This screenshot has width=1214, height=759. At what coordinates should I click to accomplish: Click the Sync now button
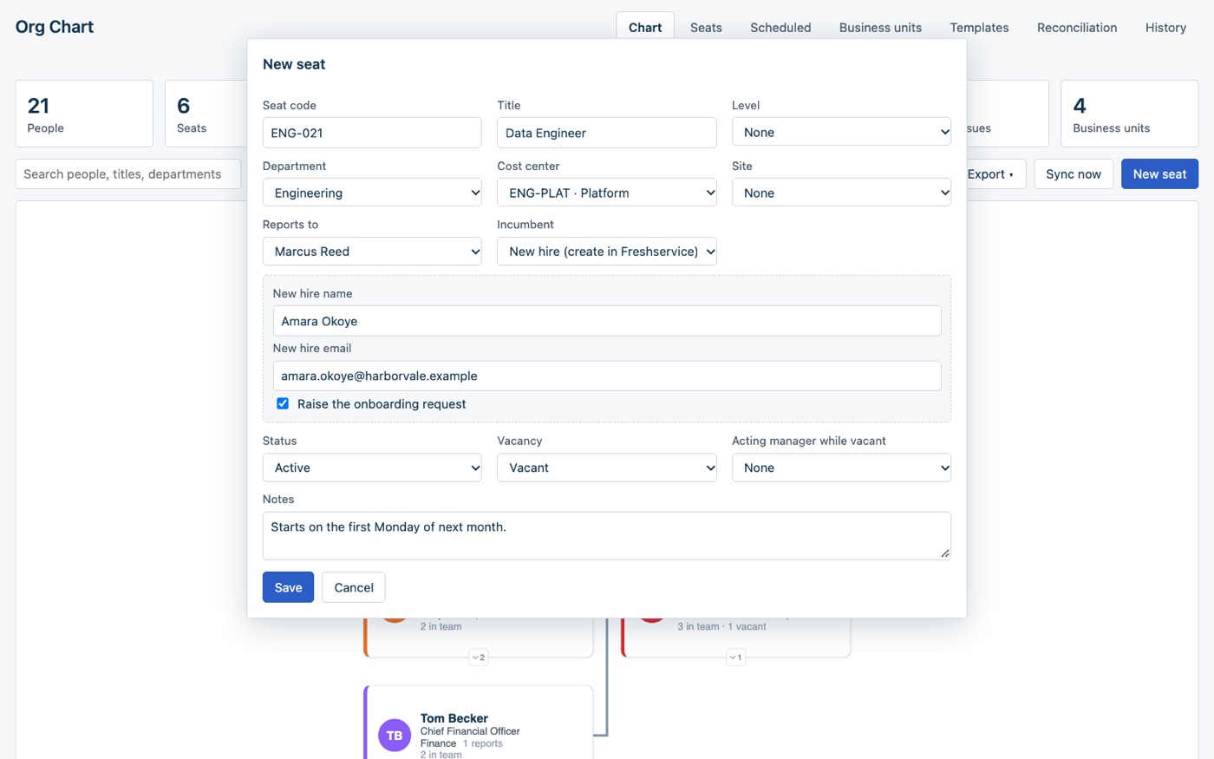[x=1074, y=173]
